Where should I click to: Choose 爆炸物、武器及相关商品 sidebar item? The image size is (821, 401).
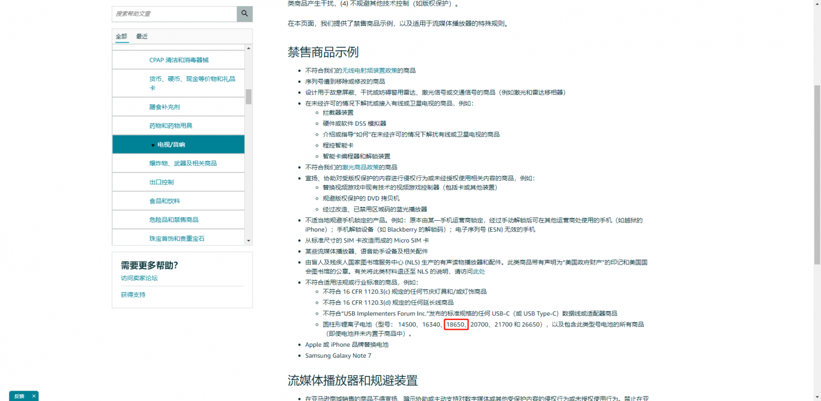tap(183, 163)
